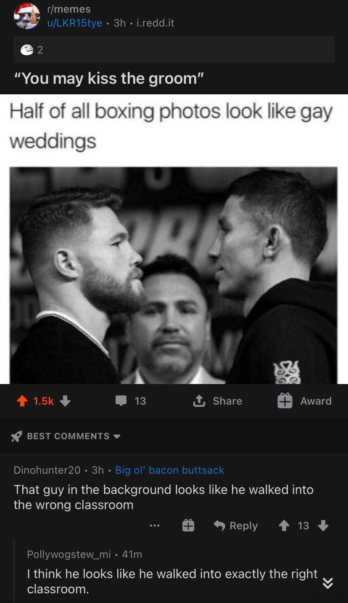The height and width of the screenshot is (603, 348).
Task: Jump to next comment with double chevron
Action: coord(327,583)
